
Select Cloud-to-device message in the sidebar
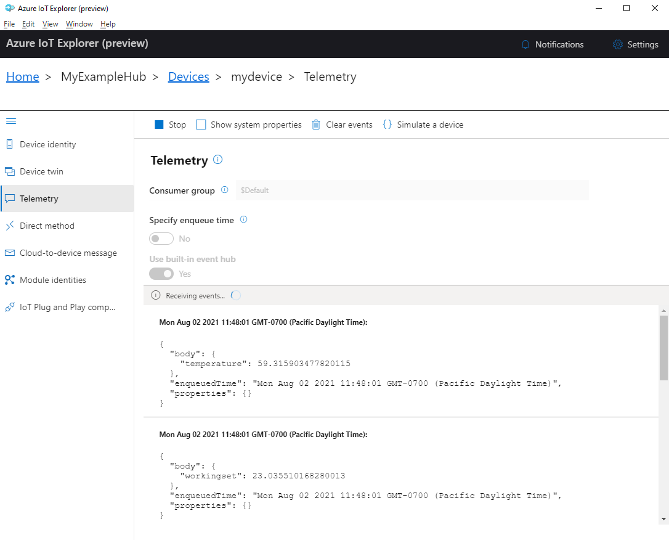click(68, 253)
